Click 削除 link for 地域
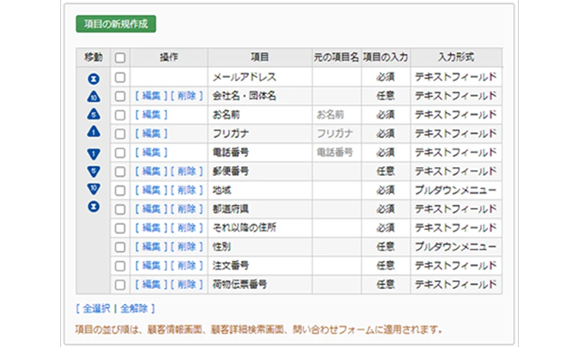This screenshot has width=579, height=347. 186,190
